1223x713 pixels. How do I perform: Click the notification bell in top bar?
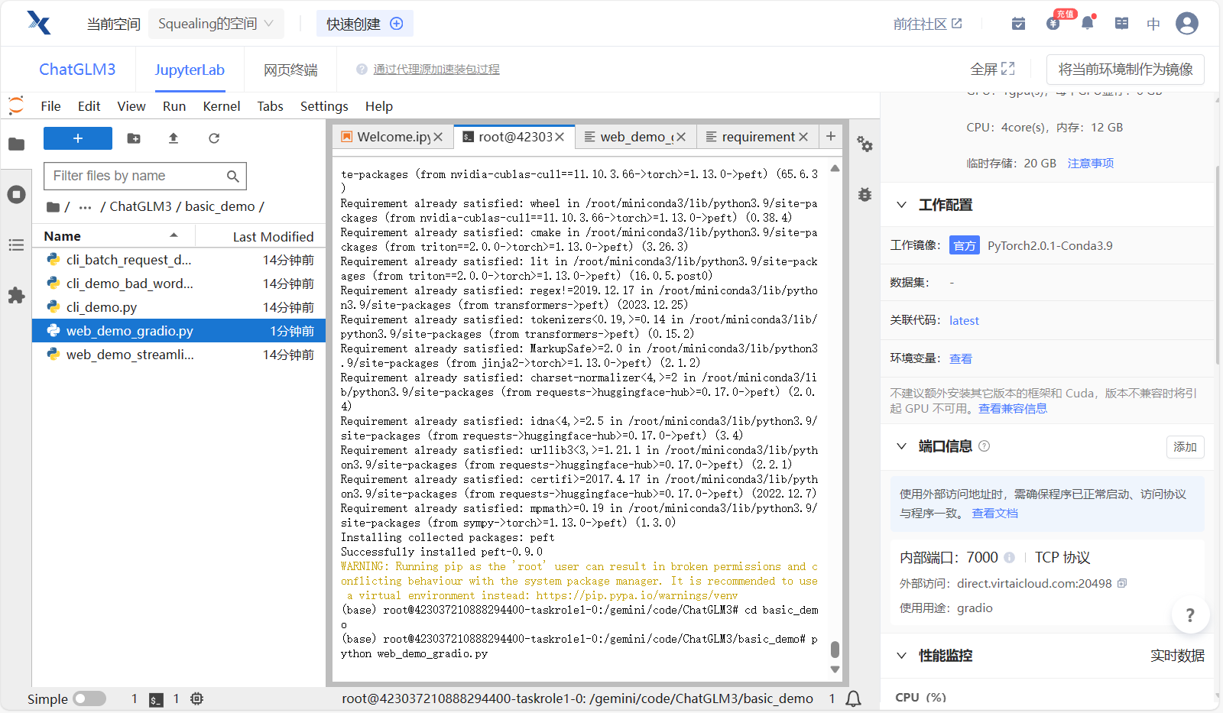click(x=1087, y=24)
